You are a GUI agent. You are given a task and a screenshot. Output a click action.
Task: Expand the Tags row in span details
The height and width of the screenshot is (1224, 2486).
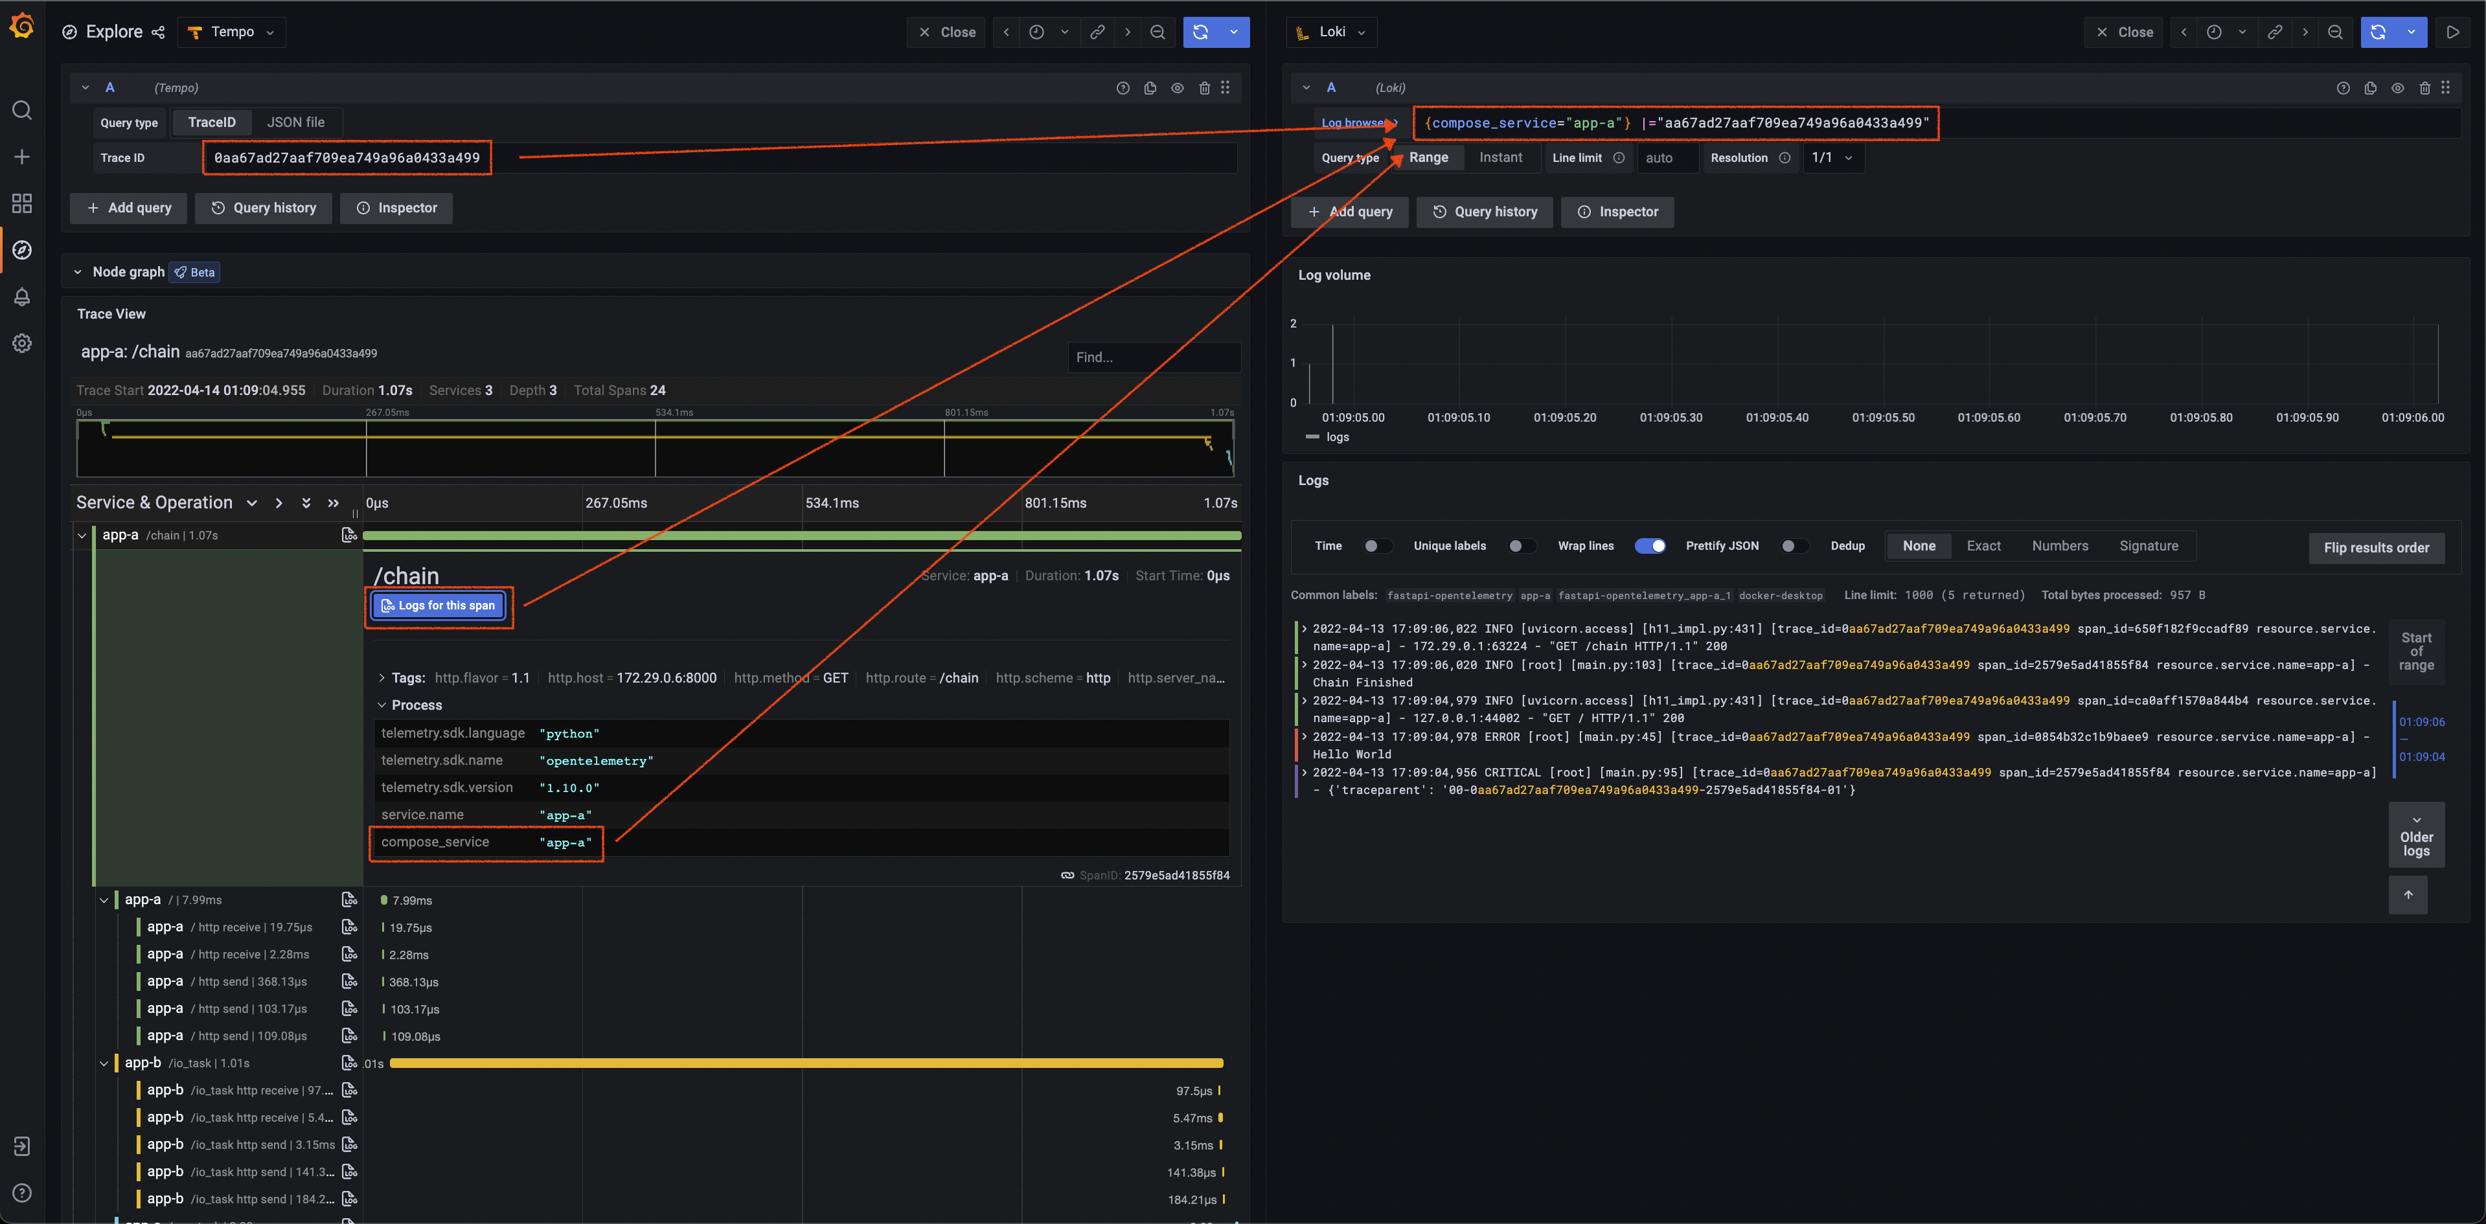382,678
